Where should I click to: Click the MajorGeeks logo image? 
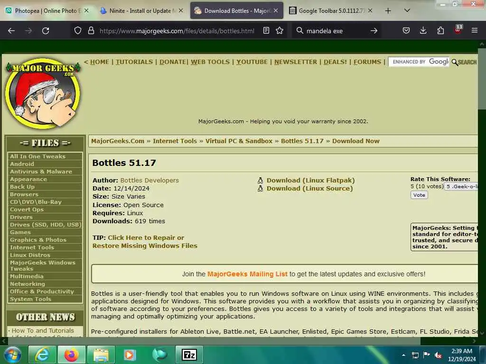point(43,93)
